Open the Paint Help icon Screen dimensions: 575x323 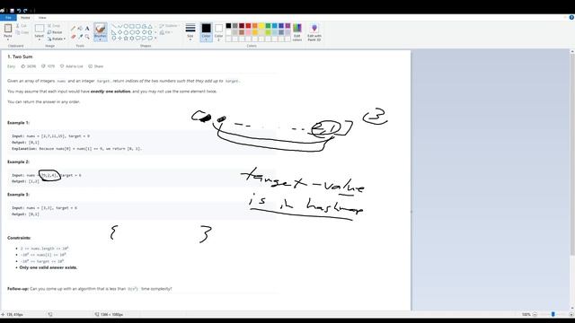[x=571, y=17]
